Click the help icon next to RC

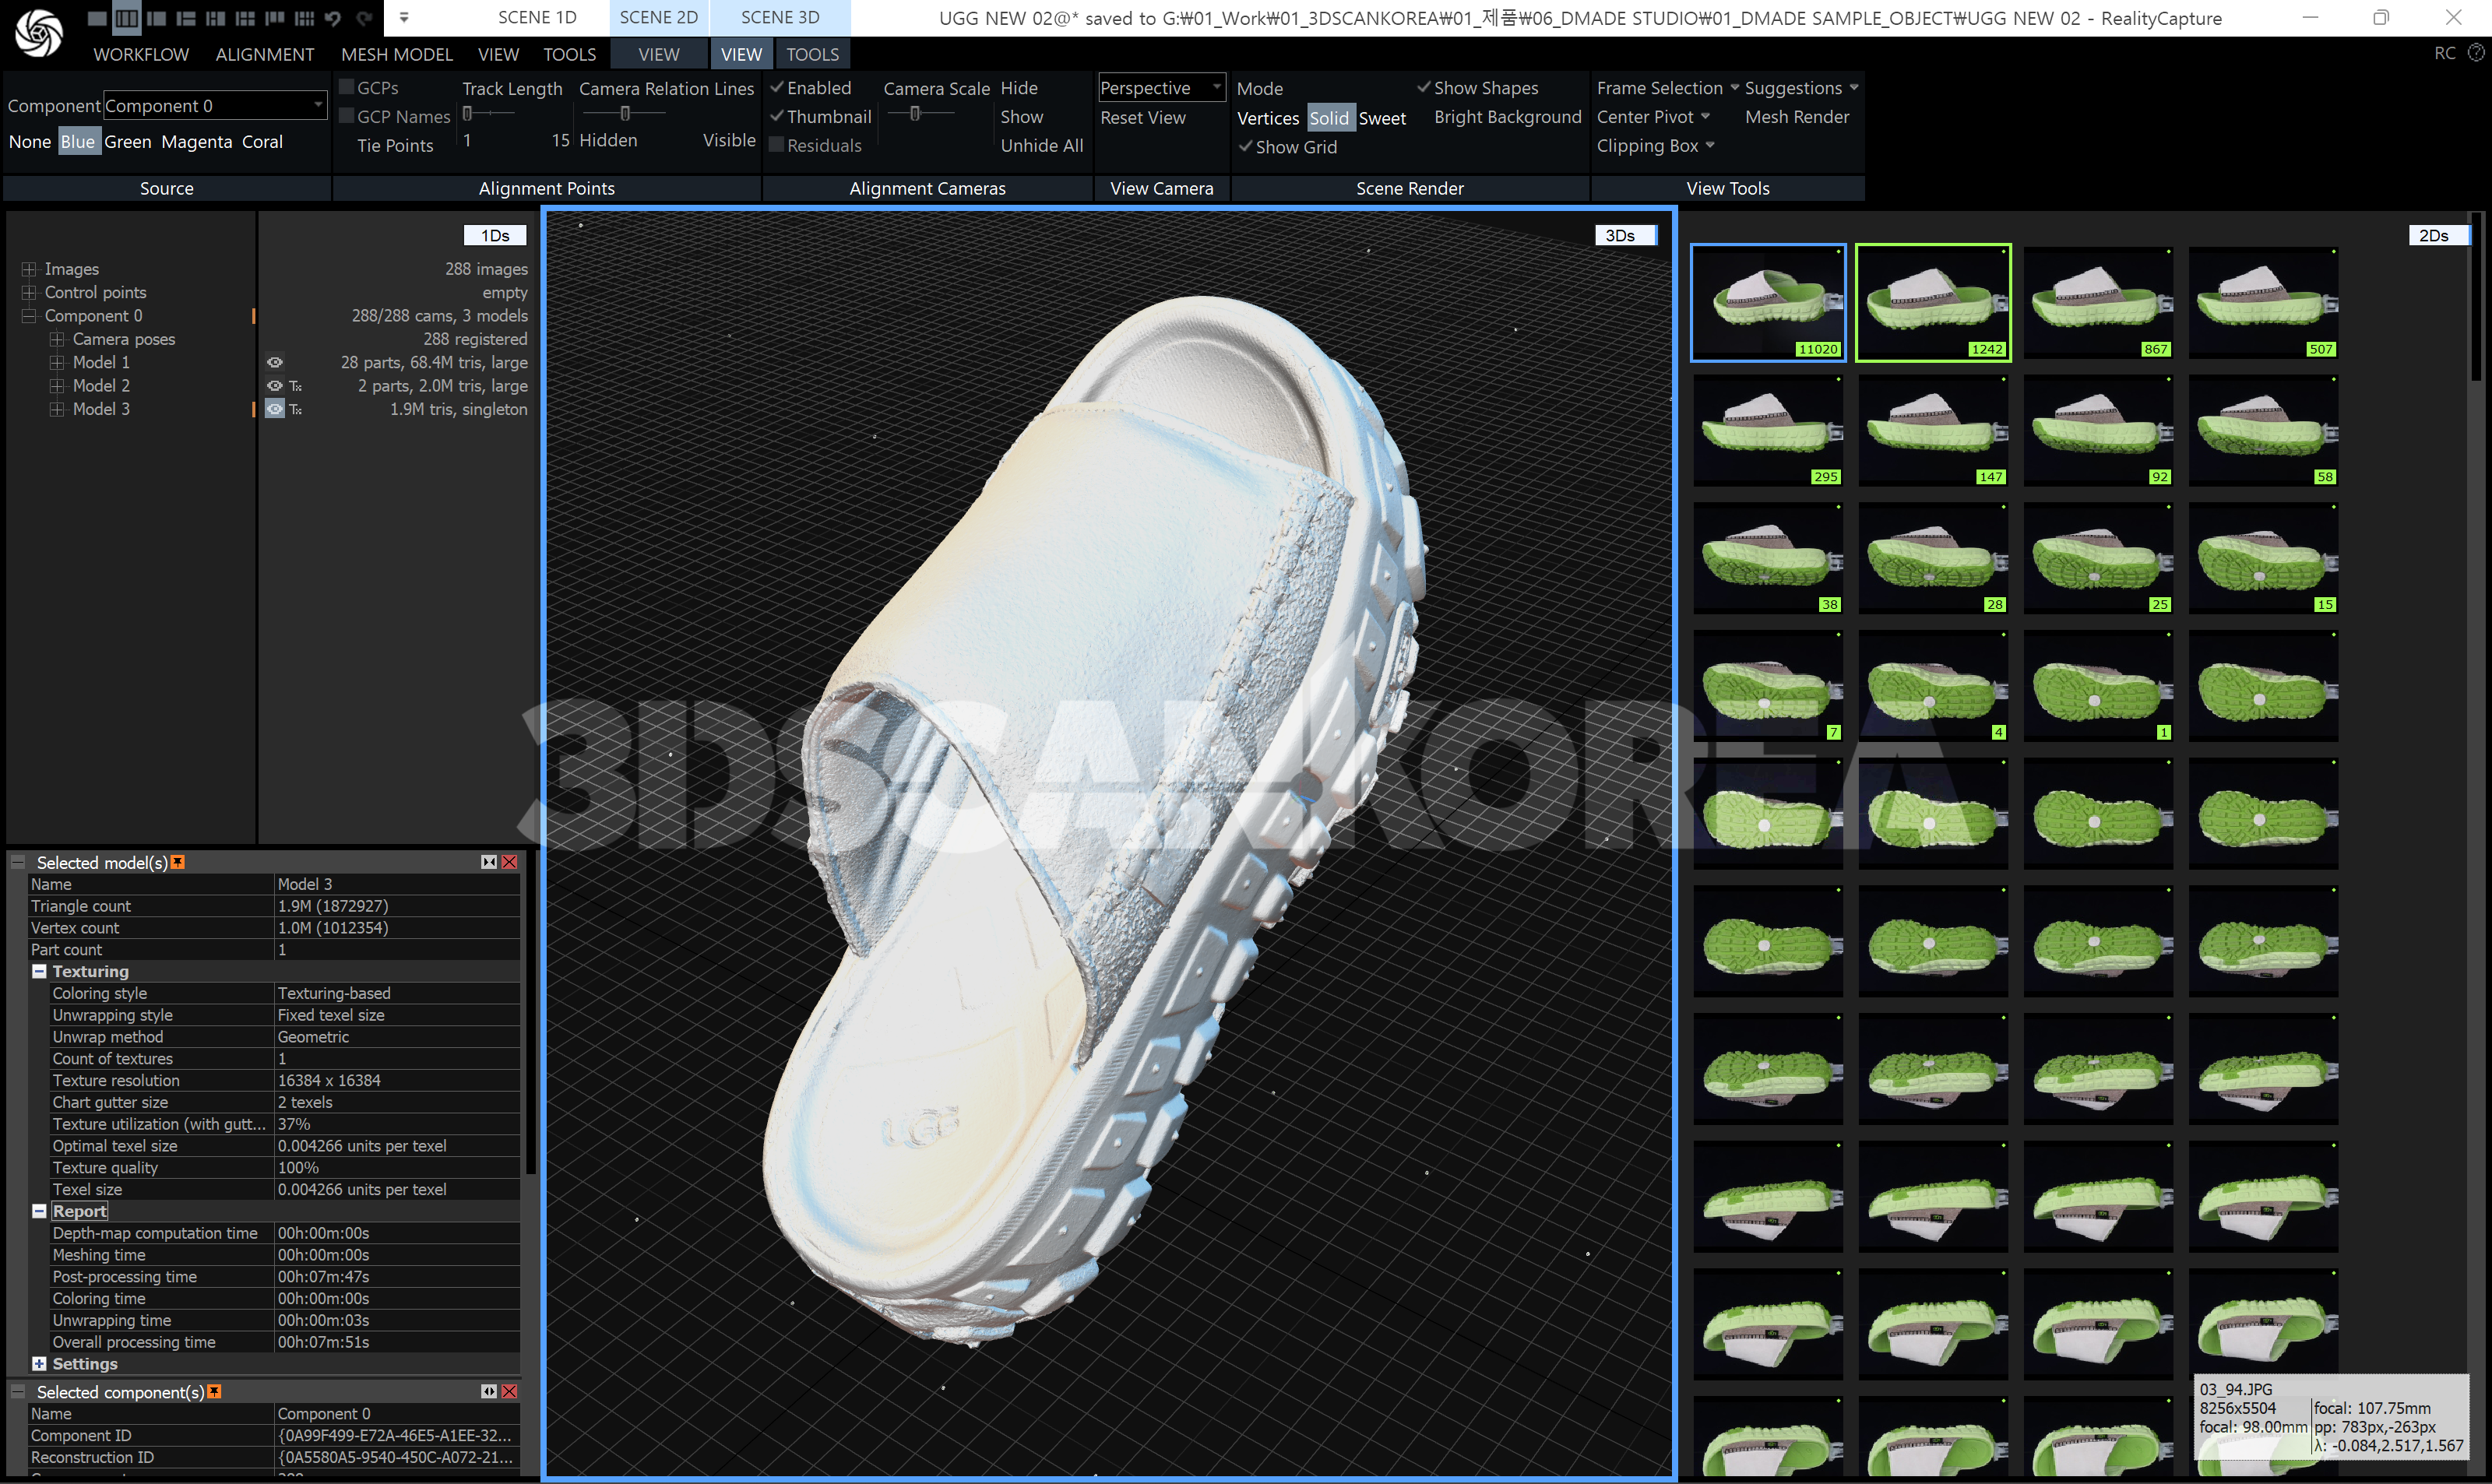2476,53
